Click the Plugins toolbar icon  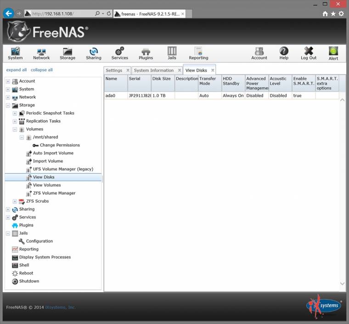(146, 53)
